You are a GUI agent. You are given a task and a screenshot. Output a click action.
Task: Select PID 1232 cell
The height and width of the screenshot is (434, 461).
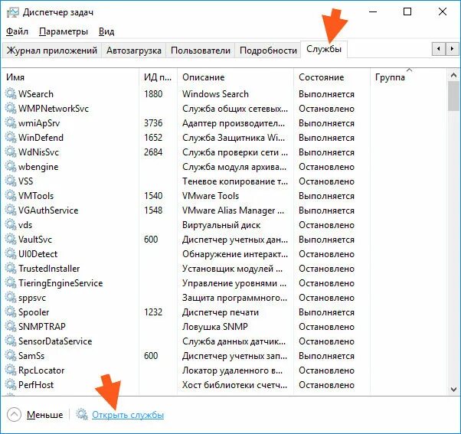click(x=153, y=312)
